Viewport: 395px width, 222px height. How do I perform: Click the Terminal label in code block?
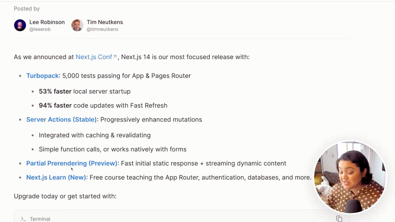pos(40,219)
